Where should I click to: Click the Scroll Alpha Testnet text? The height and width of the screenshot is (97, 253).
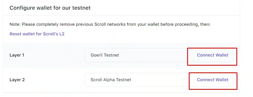coord(111,80)
